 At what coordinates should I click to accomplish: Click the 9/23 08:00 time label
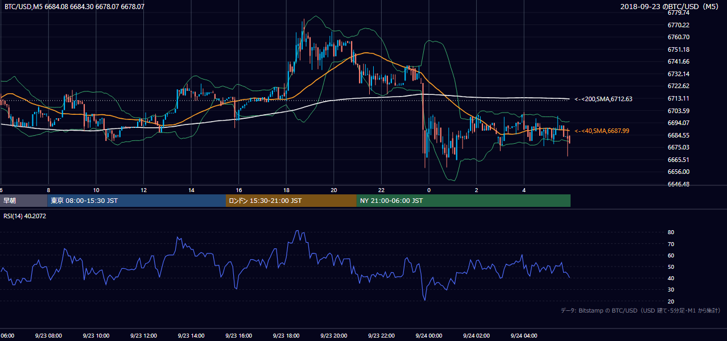click(x=48, y=336)
